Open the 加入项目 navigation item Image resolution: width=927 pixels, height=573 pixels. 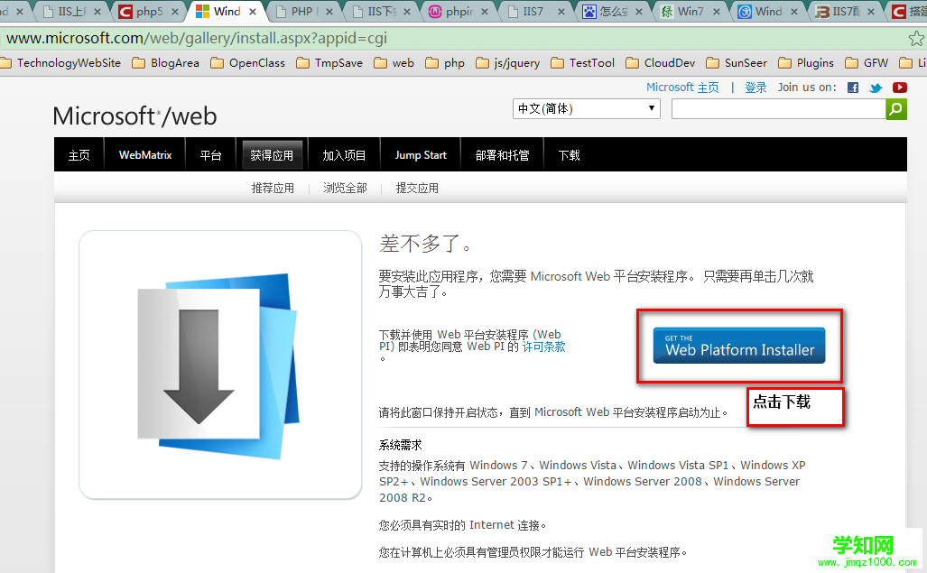pos(344,155)
